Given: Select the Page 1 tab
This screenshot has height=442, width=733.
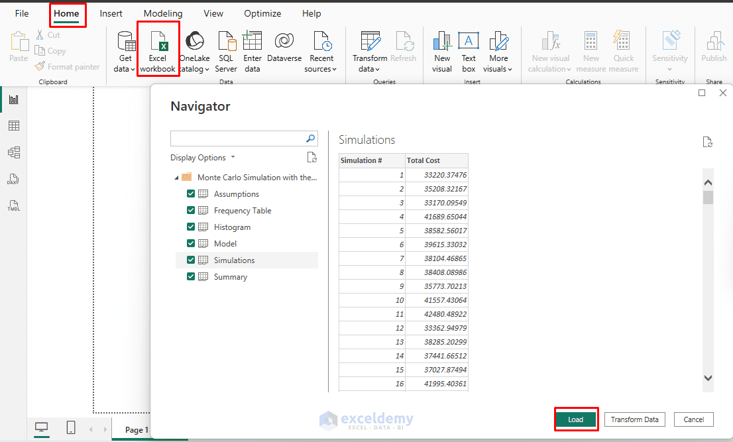Looking at the screenshot, I should (x=137, y=430).
